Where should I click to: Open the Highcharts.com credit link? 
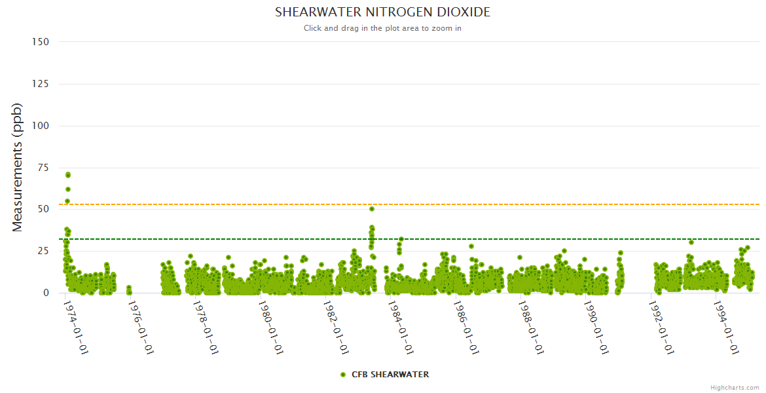[x=735, y=388]
